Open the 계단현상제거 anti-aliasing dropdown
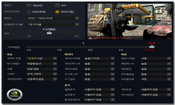 tap(41, 79)
